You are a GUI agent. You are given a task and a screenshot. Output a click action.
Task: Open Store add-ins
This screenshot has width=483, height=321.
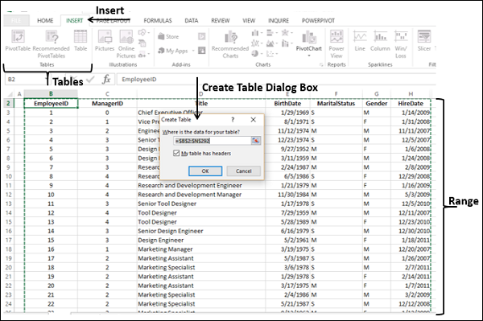[x=168, y=37]
